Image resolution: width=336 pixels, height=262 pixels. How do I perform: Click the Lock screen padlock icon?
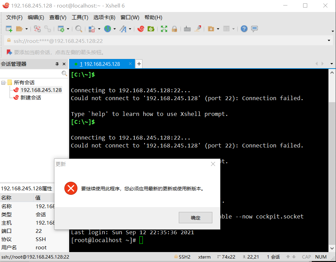point(174,29)
